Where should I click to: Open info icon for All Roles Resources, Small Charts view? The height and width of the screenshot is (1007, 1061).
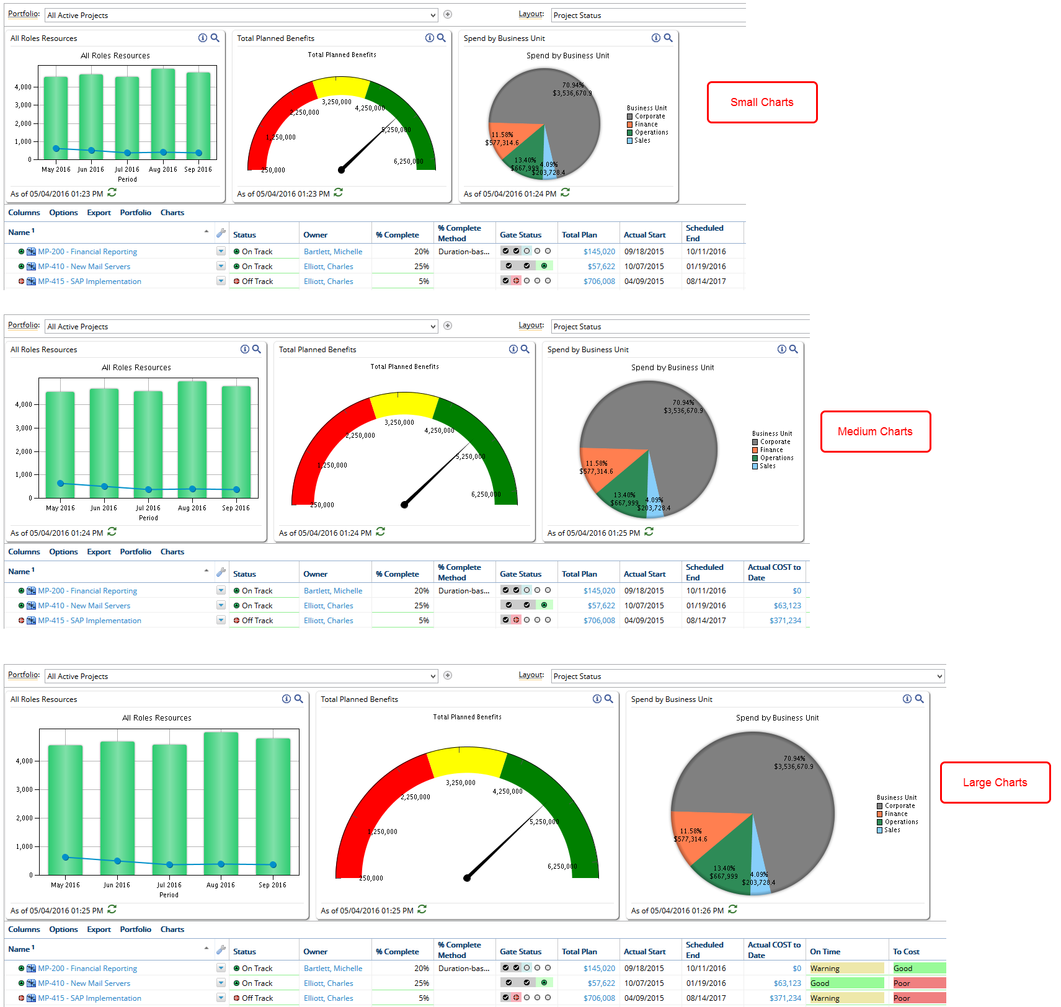click(x=202, y=38)
